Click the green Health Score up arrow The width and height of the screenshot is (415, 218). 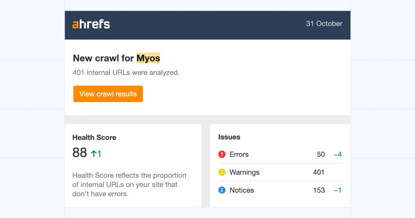93,154
